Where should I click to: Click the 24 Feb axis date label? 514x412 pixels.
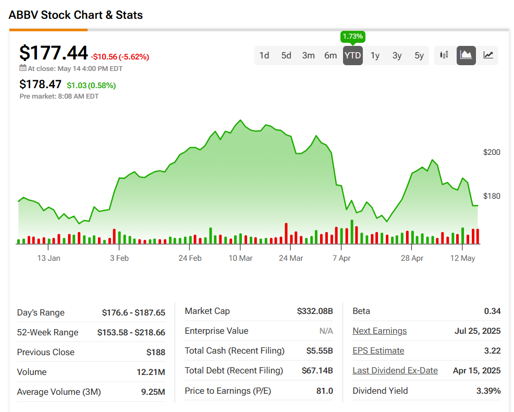coord(190,258)
